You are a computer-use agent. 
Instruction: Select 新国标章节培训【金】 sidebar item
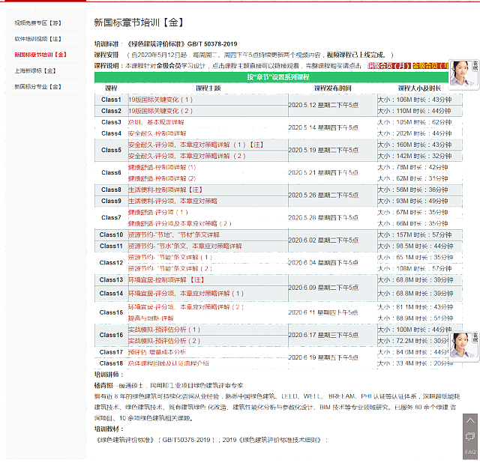coord(40,55)
